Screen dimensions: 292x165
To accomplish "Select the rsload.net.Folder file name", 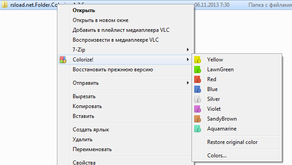I will [34, 4].
